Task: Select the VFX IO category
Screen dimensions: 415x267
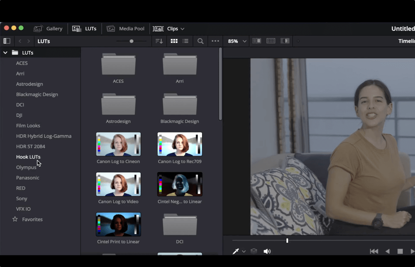Action: (x=23, y=209)
